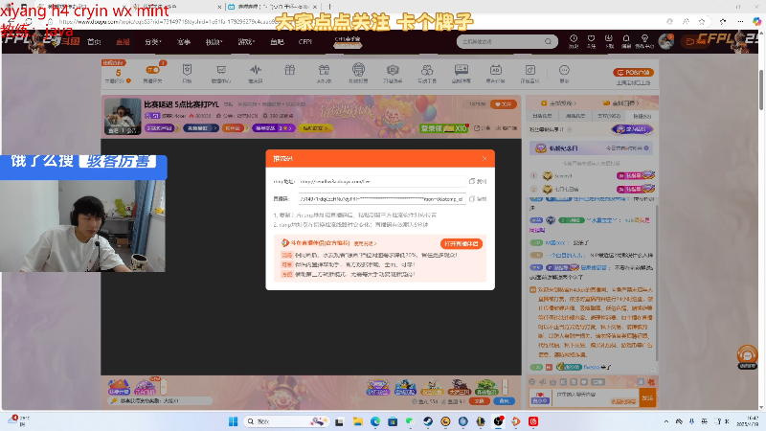
Task: Click the magnifier search icon
Action: coord(548,41)
